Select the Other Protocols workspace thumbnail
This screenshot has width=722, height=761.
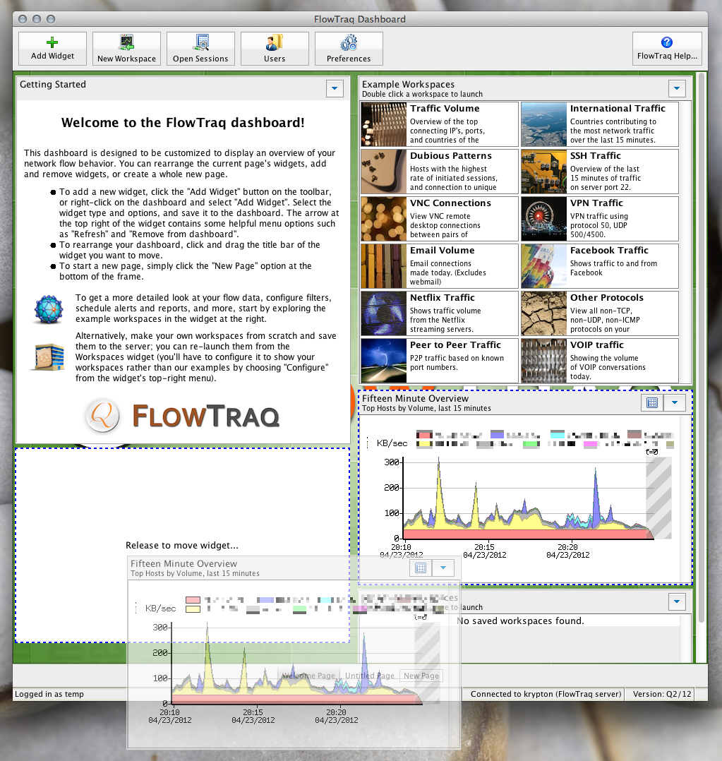point(543,313)
